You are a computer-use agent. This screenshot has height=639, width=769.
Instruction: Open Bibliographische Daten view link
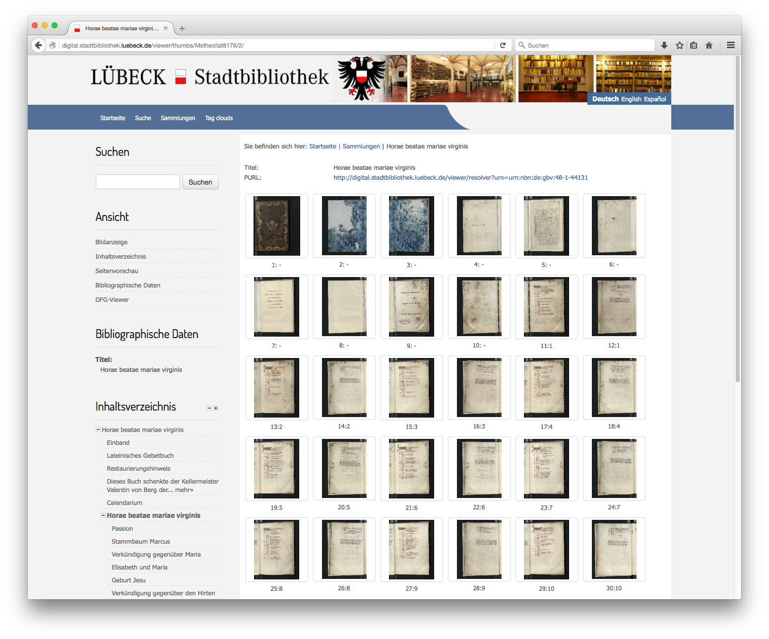click(x=128, y=285)
